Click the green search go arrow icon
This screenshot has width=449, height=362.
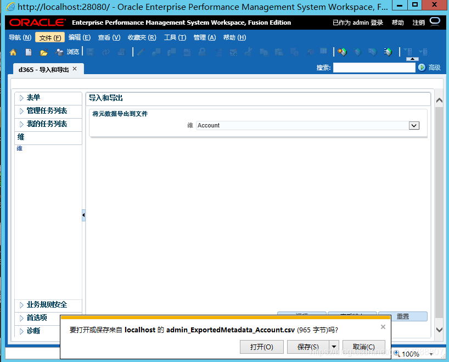click(422, 68)
